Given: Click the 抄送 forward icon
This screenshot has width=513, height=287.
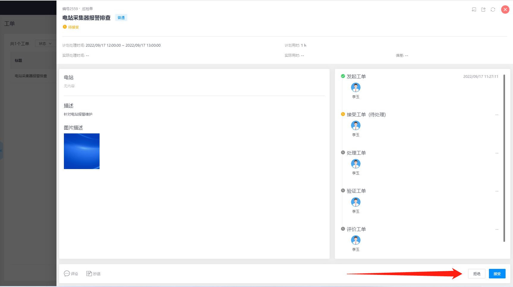Looking at the screenshot, I should (89, 273).
